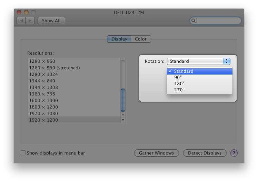
Task: Choose the 1280 × 1024 resolution
Action: click(x=74, y=75)
